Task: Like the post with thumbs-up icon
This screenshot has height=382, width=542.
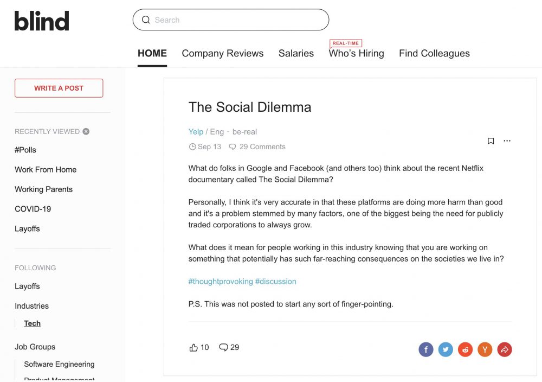Action: pos(193,347)
